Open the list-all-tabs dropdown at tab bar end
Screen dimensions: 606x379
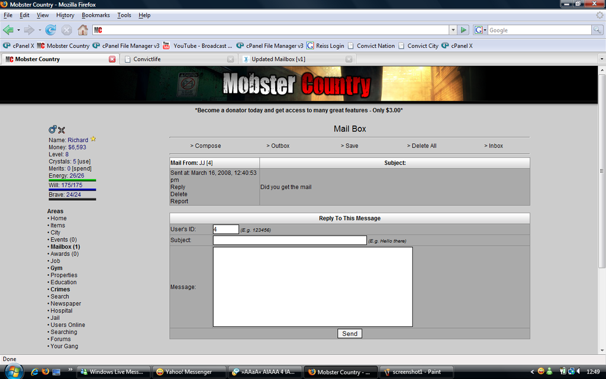tap(601, 59)
